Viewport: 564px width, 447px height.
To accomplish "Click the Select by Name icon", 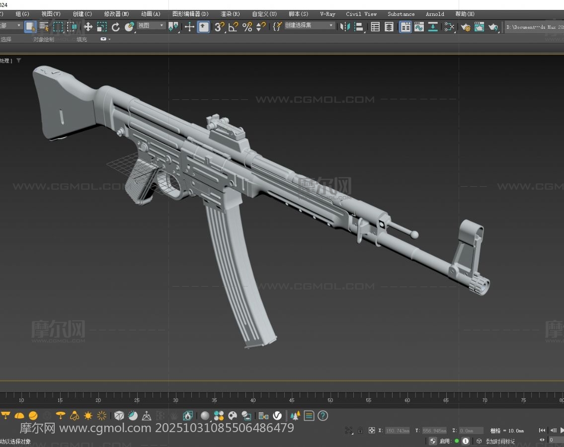I will point(44,27).
